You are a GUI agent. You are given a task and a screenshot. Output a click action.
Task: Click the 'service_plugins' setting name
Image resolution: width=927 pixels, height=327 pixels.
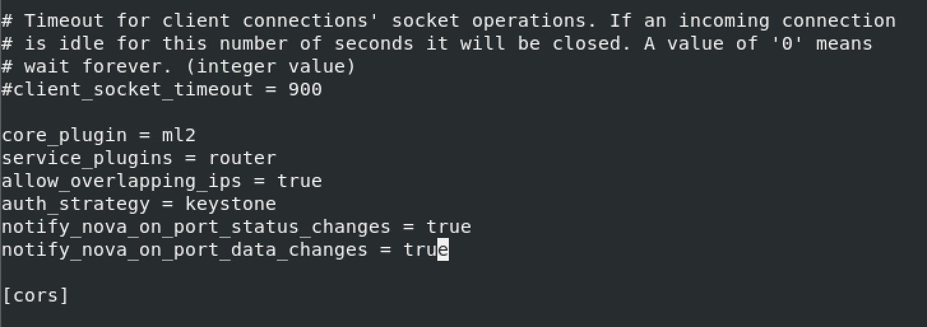[x=87, y=158]
